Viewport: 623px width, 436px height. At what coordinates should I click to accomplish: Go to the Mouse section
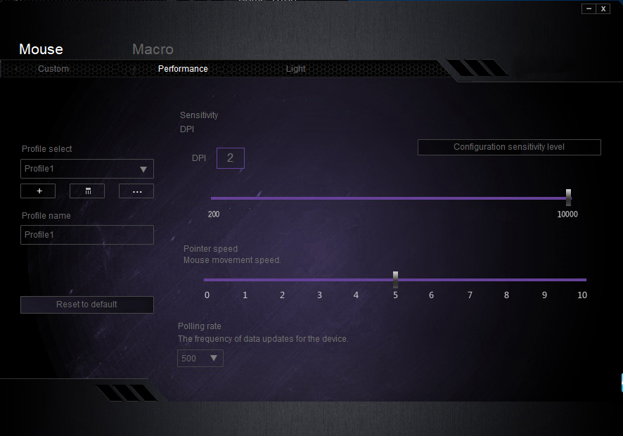[x=41, y=49]
